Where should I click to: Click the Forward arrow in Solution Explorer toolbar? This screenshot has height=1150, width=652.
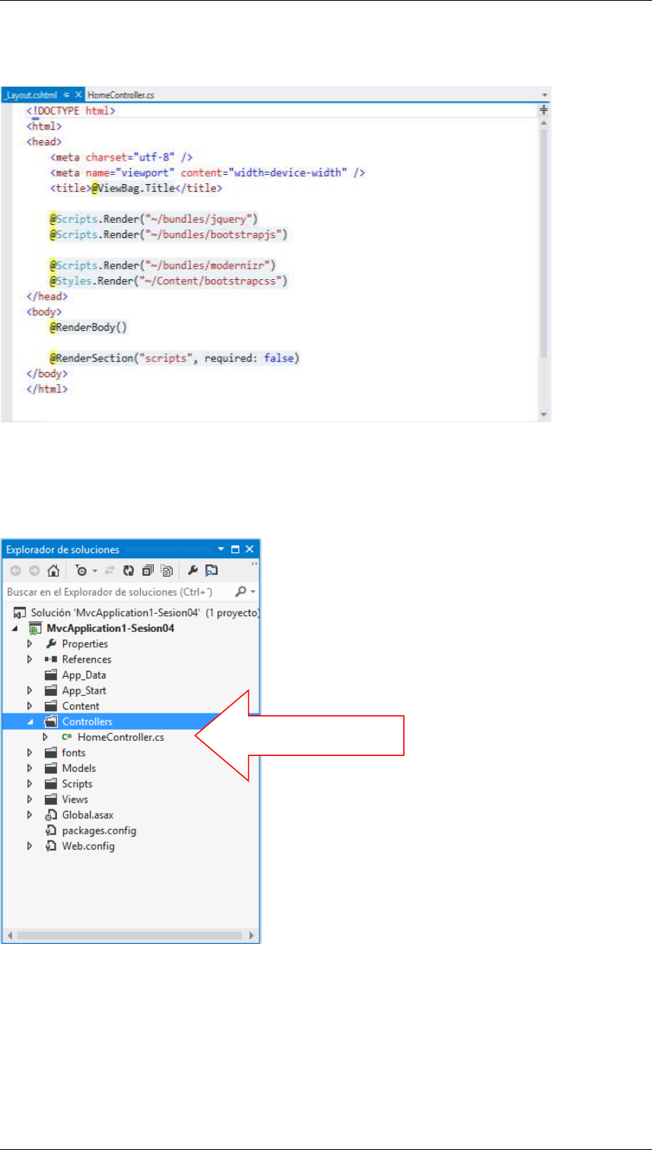point(33,570)
